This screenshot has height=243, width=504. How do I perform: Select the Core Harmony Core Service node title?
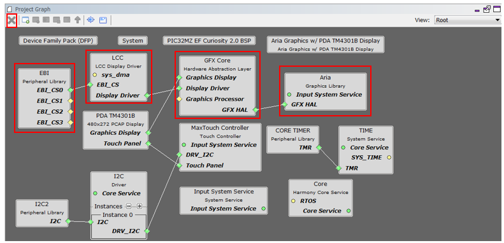point(320,184)
